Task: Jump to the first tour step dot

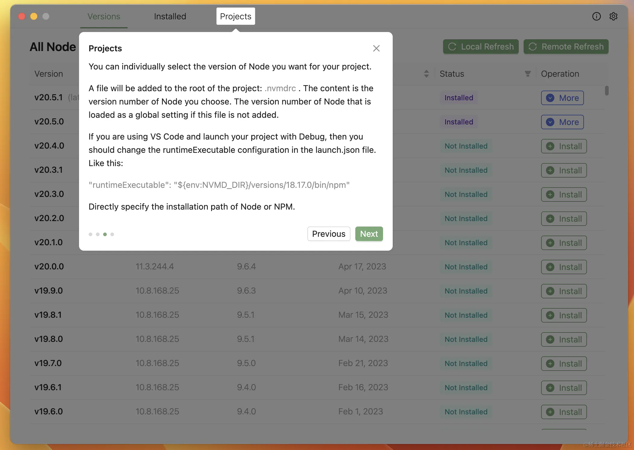Action: (x=90, y=234)
